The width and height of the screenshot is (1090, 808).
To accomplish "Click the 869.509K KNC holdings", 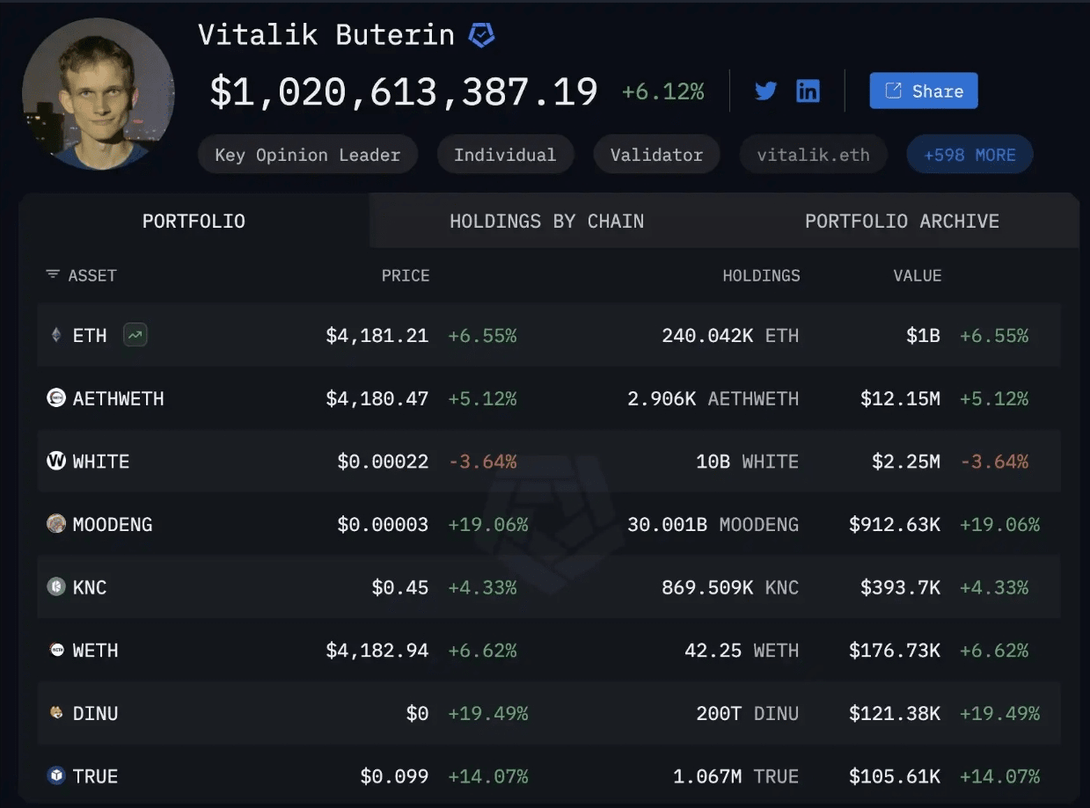I will pos(730,587).
